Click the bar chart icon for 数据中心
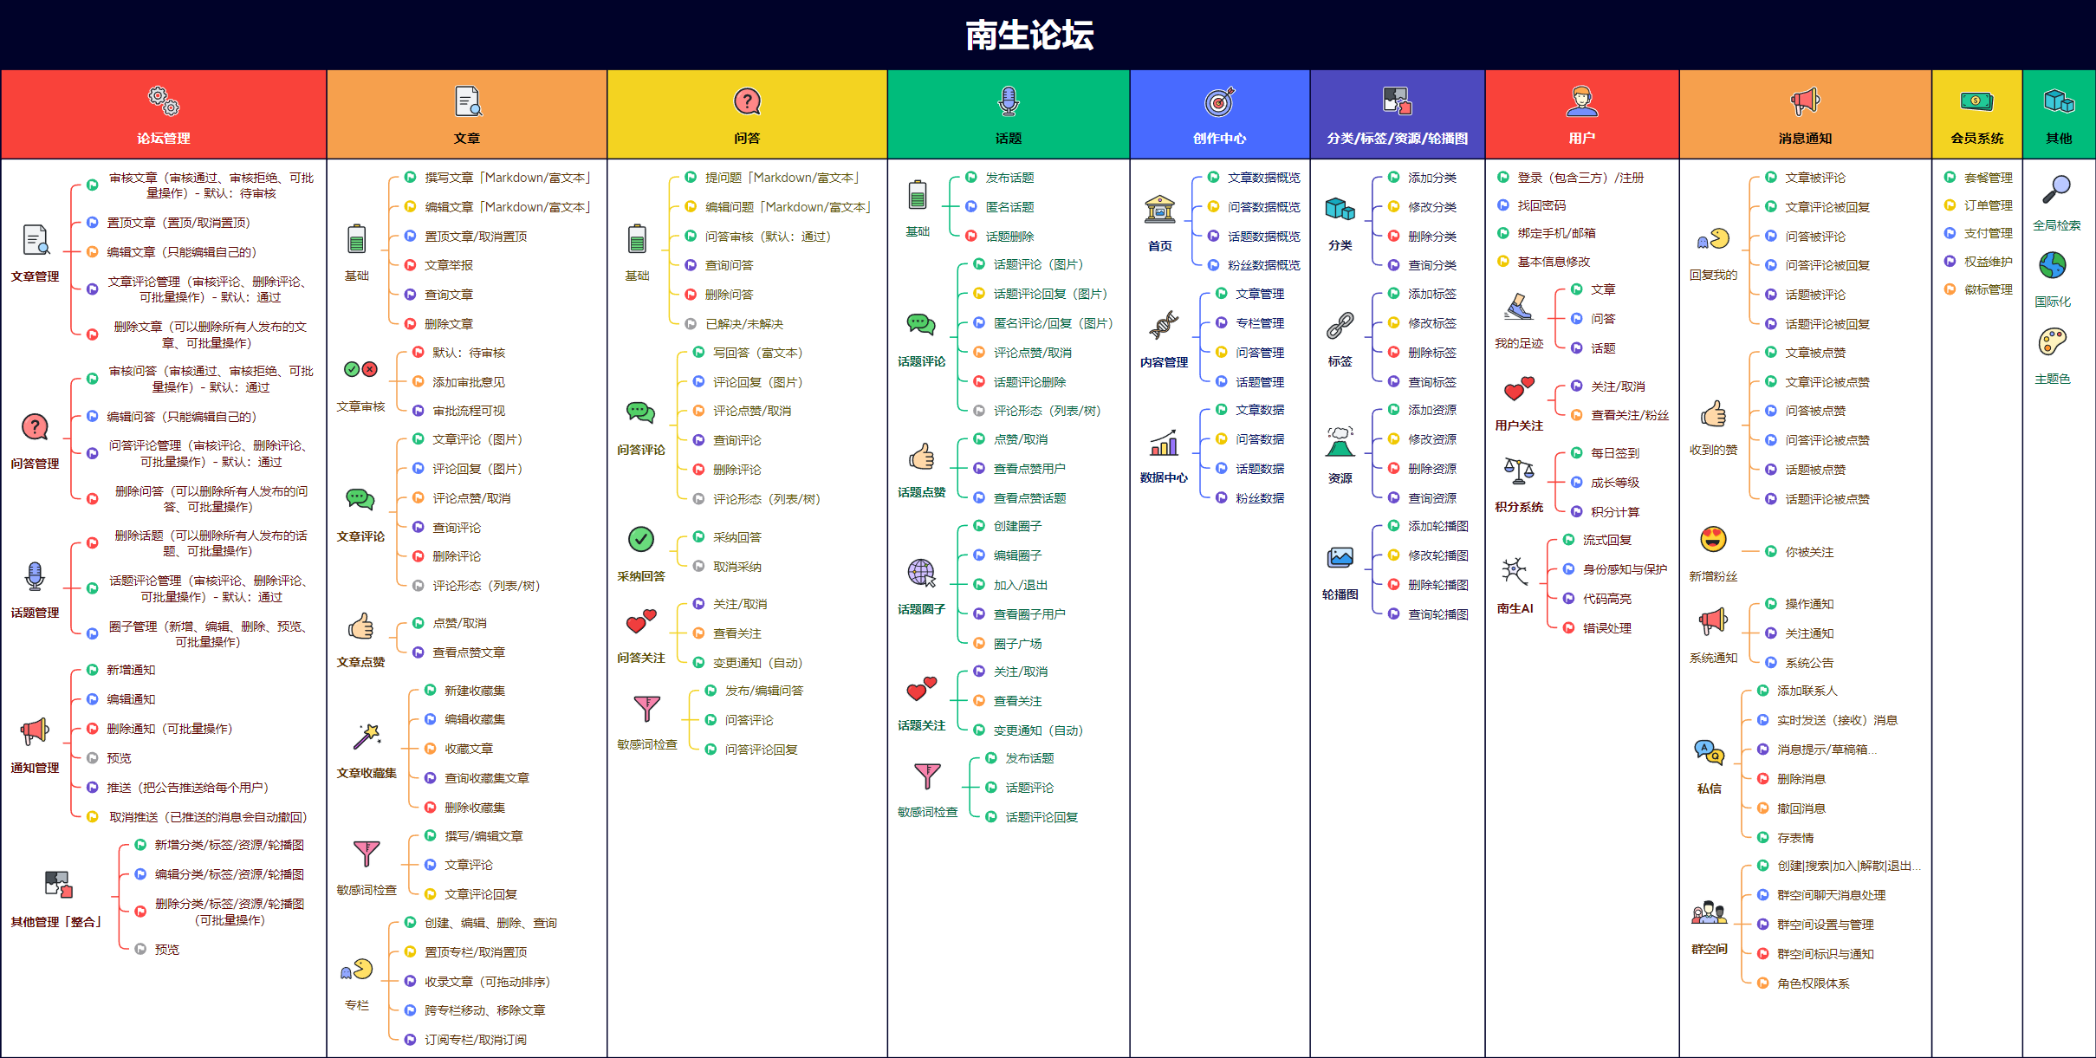 click(1164, 442)
